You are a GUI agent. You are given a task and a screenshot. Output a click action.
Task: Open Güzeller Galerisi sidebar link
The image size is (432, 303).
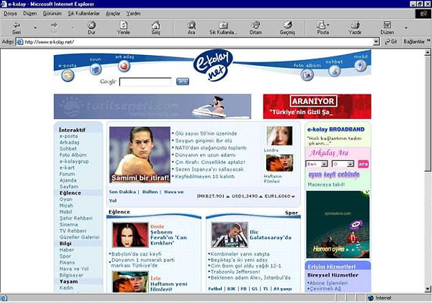pos(80,237)
